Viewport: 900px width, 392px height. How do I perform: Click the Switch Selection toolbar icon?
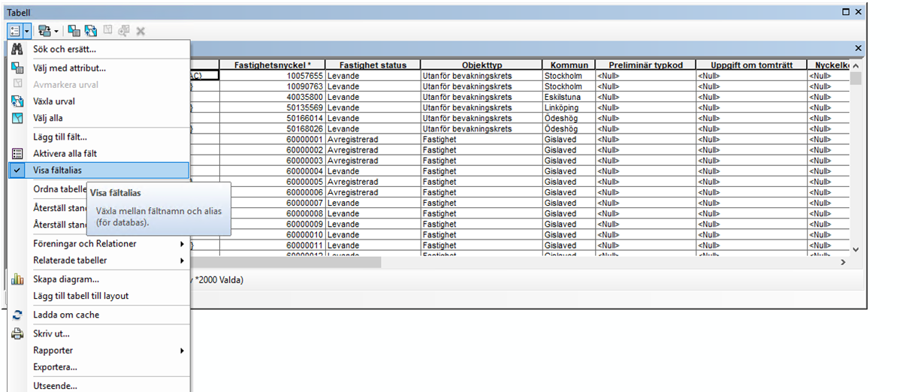pyautogui.click(x=90, y=31)
